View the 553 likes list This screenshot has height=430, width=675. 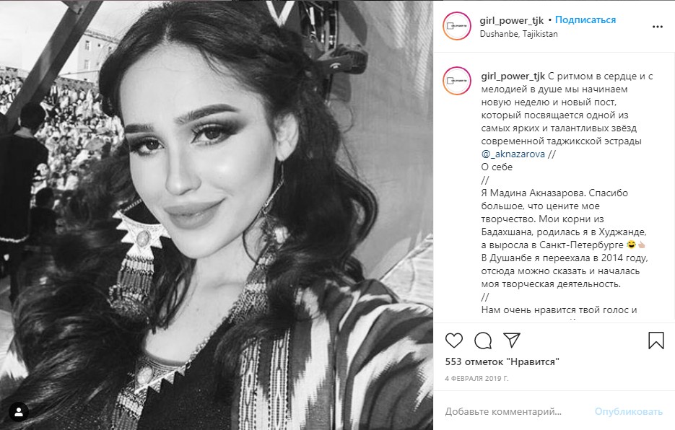[x=502, y=361]
